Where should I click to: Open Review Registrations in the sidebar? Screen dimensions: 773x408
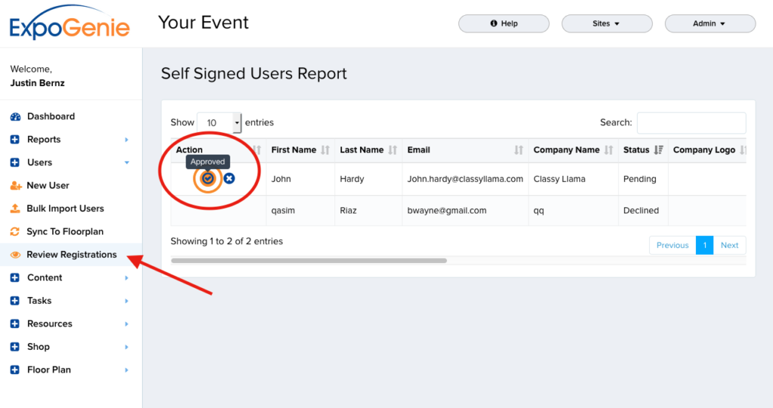click(72, 255)
